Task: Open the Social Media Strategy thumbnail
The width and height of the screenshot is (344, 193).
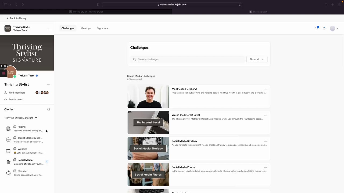Action: pos(148,149)
